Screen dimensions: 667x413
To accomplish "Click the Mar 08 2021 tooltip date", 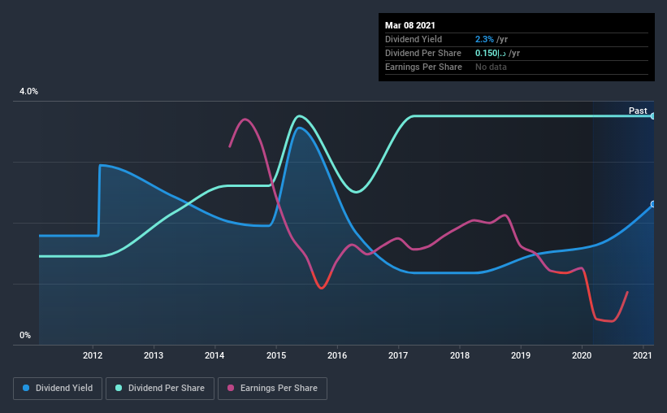I will 410,25.
